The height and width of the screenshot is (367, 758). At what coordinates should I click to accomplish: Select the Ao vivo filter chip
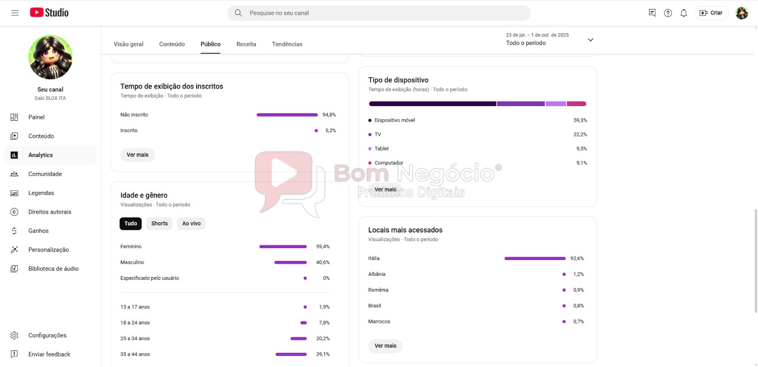click(191, 224)
